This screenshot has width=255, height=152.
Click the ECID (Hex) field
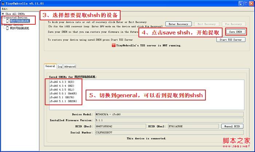193,126
